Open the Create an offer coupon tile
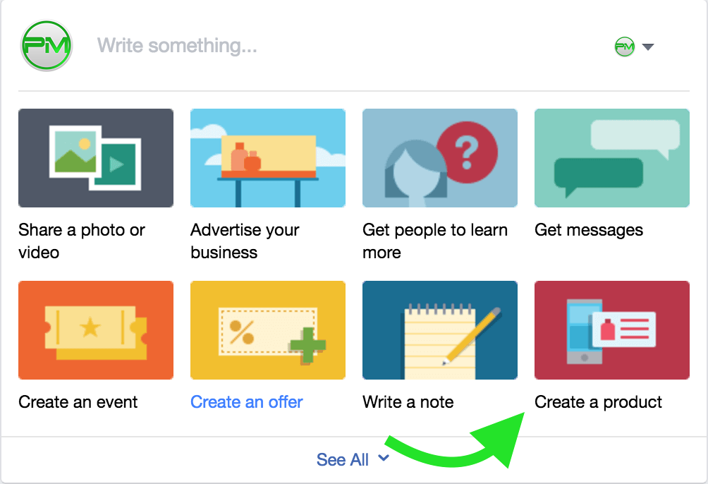The image size is (708, 484). 268,330
